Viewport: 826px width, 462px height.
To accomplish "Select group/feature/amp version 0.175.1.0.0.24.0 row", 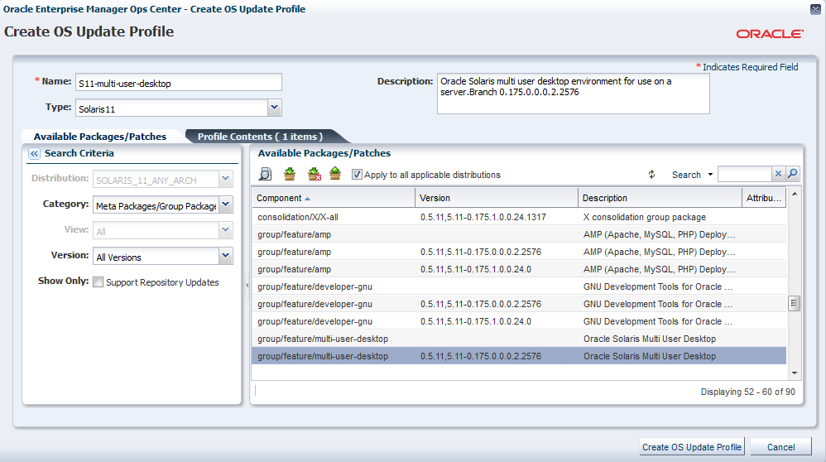I will pos(519,269).
